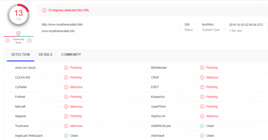
Task: Click the community score downvote X icon
Action: pyautogui.click(x=7, y=41)
